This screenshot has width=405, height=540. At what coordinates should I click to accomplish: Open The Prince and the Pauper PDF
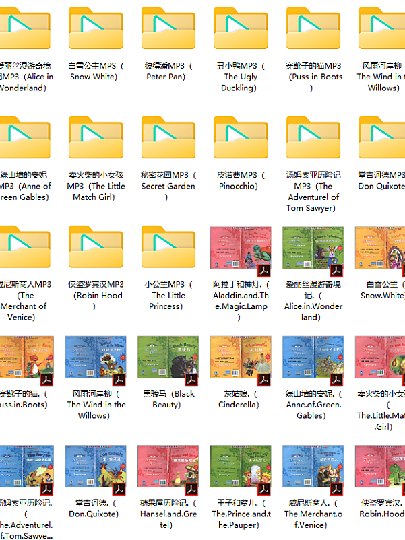coord(241,469)
